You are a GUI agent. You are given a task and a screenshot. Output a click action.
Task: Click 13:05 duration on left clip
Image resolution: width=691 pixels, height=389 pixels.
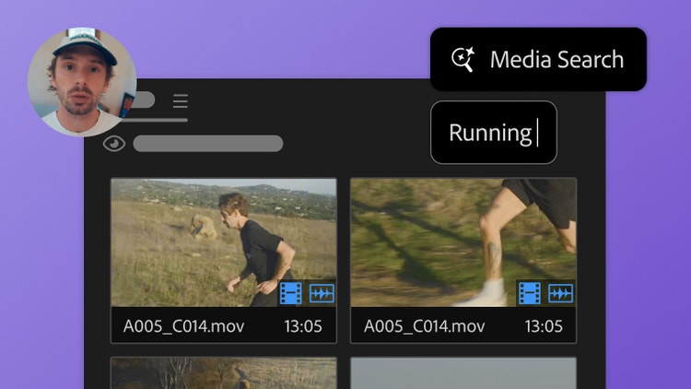pyautogui.click(x=303, y=326)
